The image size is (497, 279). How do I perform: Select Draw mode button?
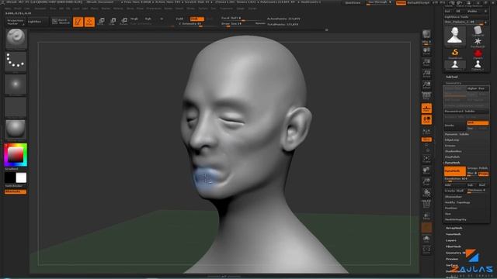(x=89, y=22)
